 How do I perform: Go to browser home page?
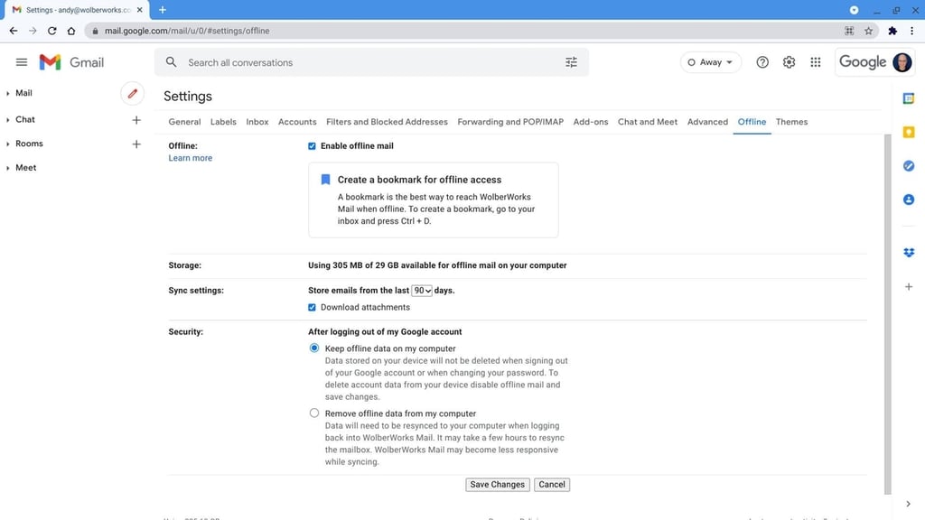click(x=71, y=31)
